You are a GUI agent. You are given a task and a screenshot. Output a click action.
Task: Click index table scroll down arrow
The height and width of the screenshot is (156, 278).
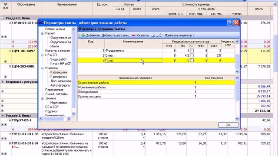pos(237,71)
